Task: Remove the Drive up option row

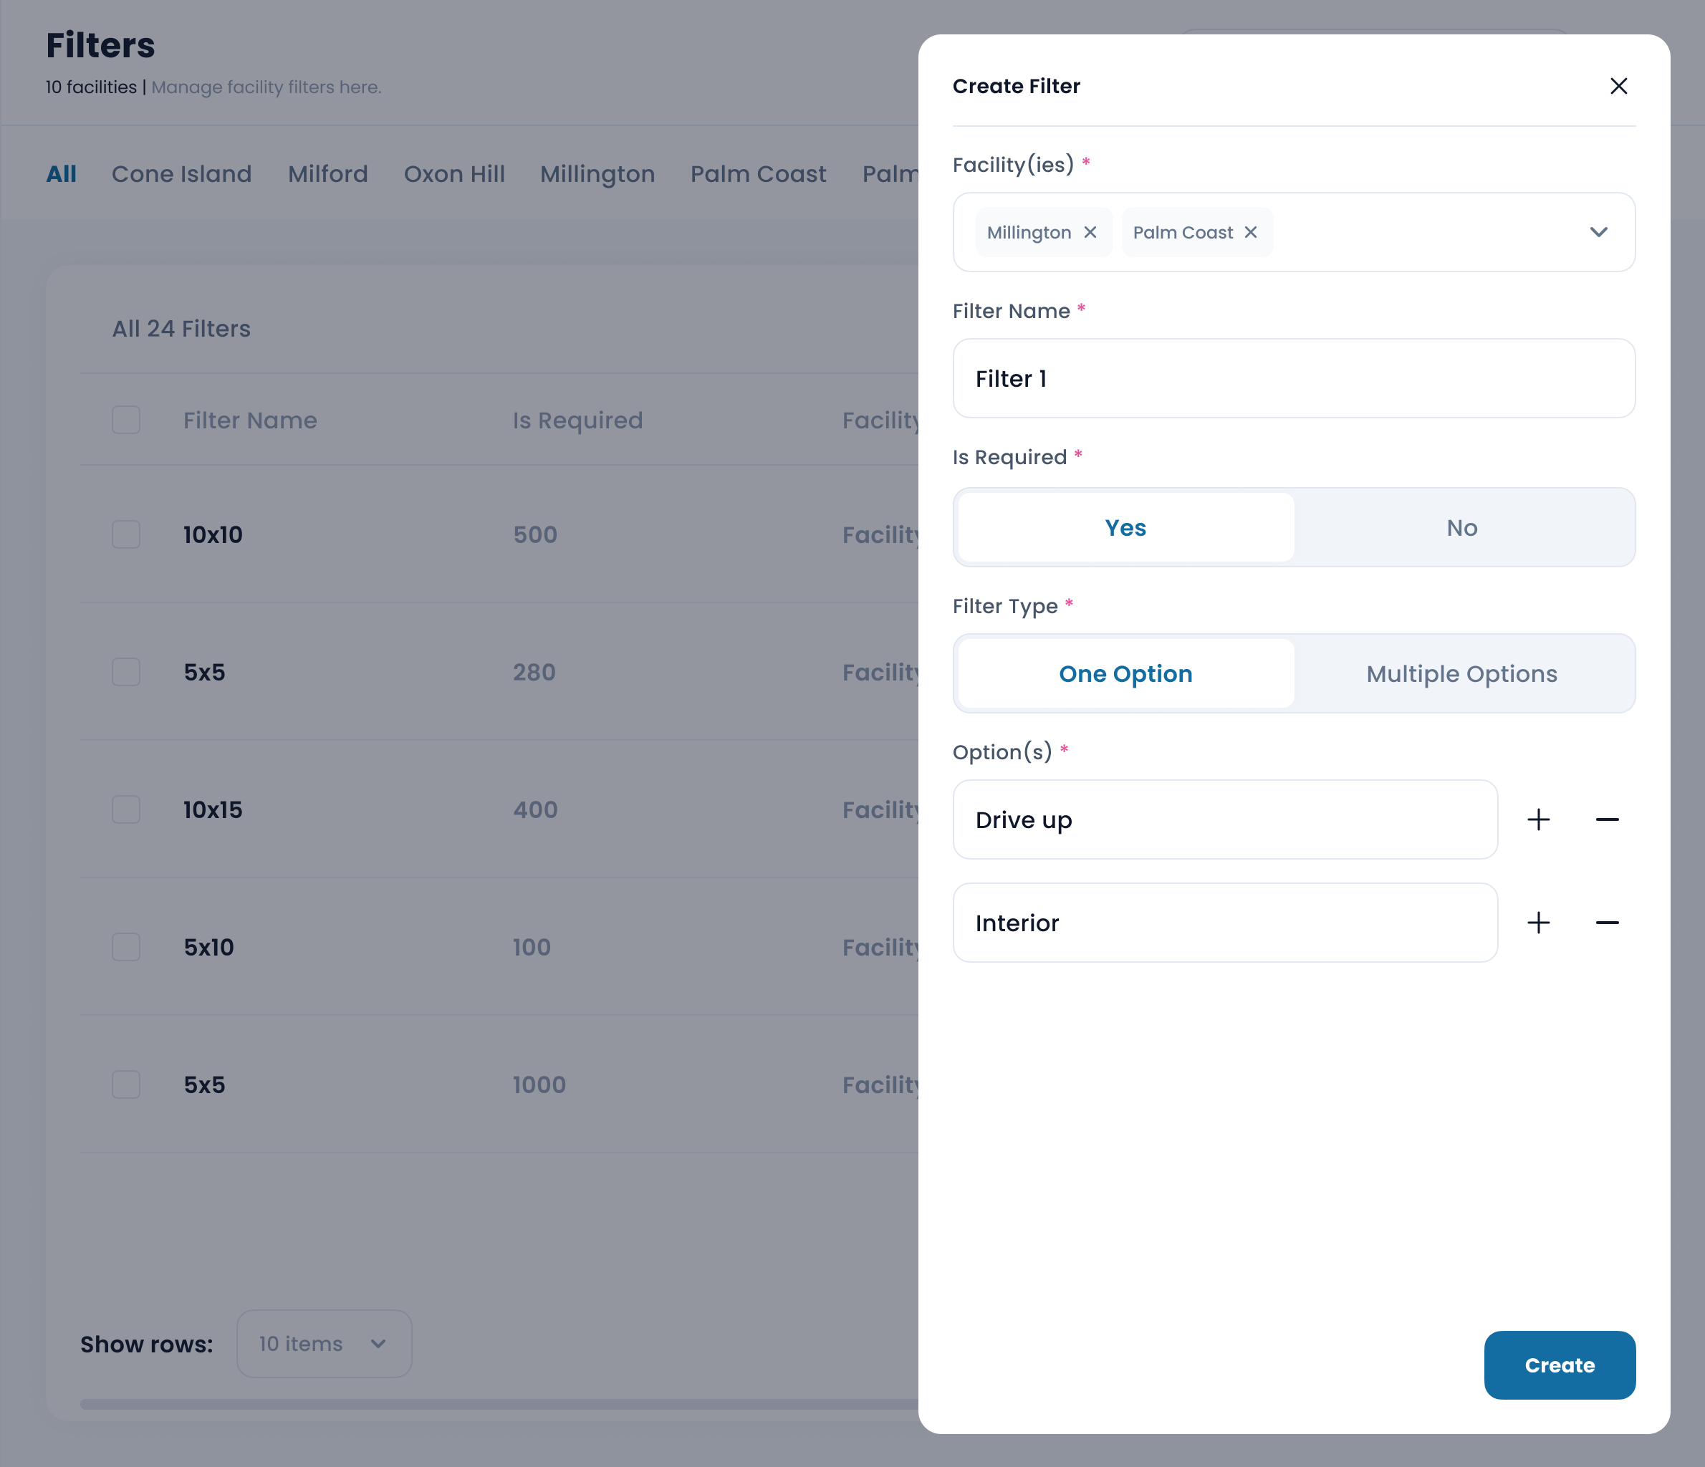Action: (1606, 819)
